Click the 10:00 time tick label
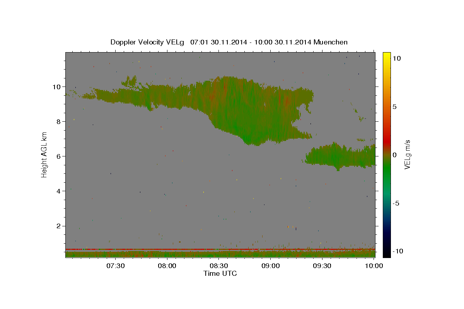This screenshot has width=464, height=309. click(374, 266)
